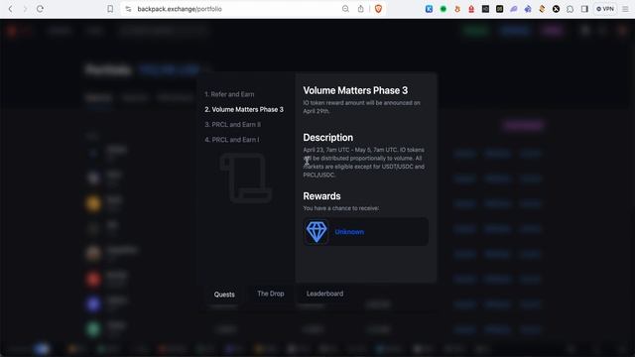Click the second dark square extension icon
This screenshot has width=635, height=357.
click(x=499, y=9)
